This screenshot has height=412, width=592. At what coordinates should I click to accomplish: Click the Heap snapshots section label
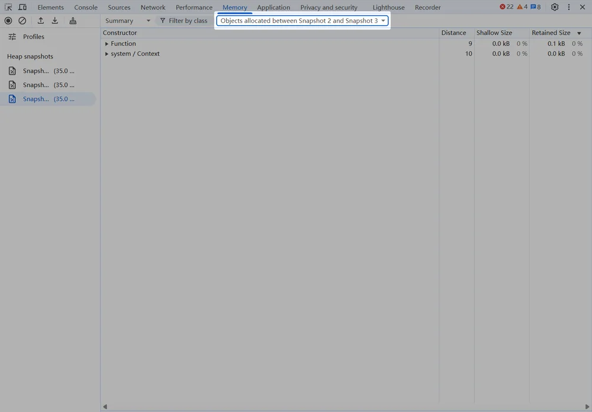30,56
